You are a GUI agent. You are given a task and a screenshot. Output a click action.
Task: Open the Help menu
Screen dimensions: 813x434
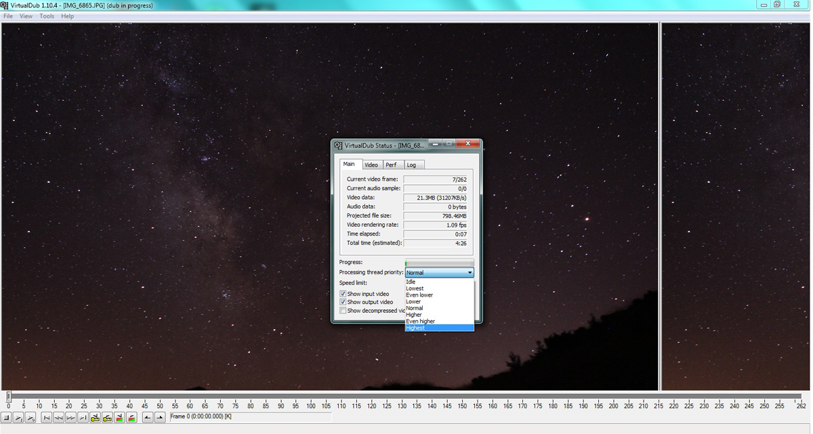67,16
